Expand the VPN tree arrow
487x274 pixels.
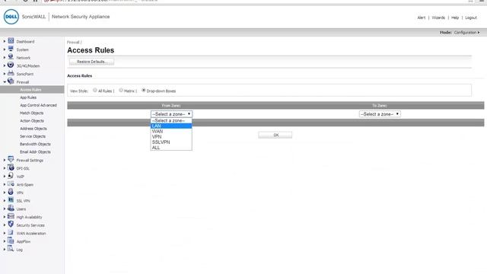click(x=5, y=193)
